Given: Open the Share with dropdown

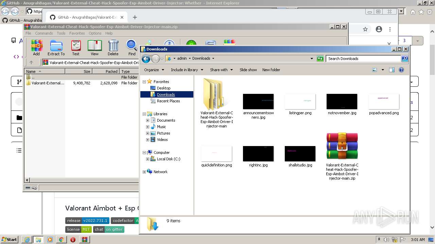Looking at the screenshot, I should [x=221, y=70].
